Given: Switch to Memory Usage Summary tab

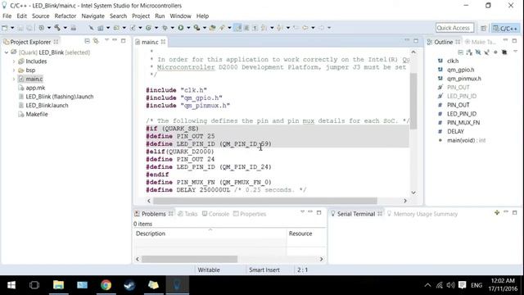Looking at the screenshot, I should (422, 214).
